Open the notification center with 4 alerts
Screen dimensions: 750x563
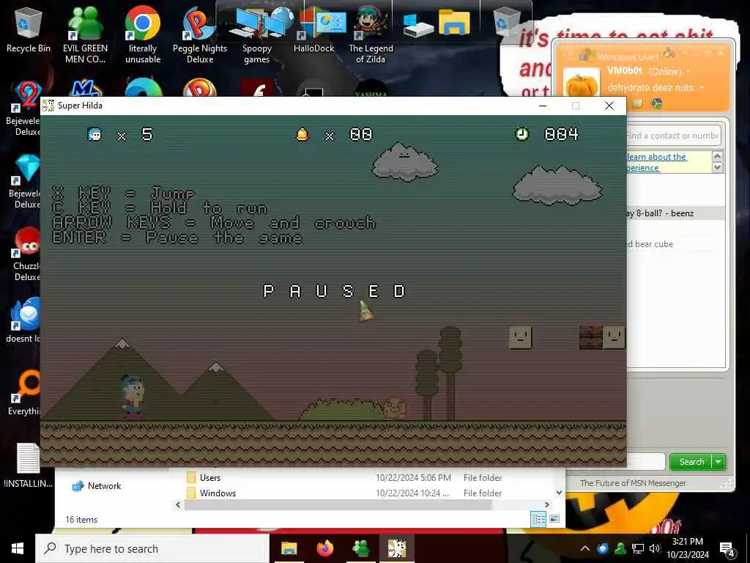(727, 549)
